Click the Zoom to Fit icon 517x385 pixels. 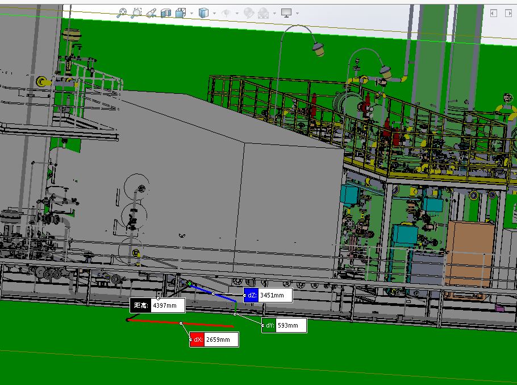122,13
